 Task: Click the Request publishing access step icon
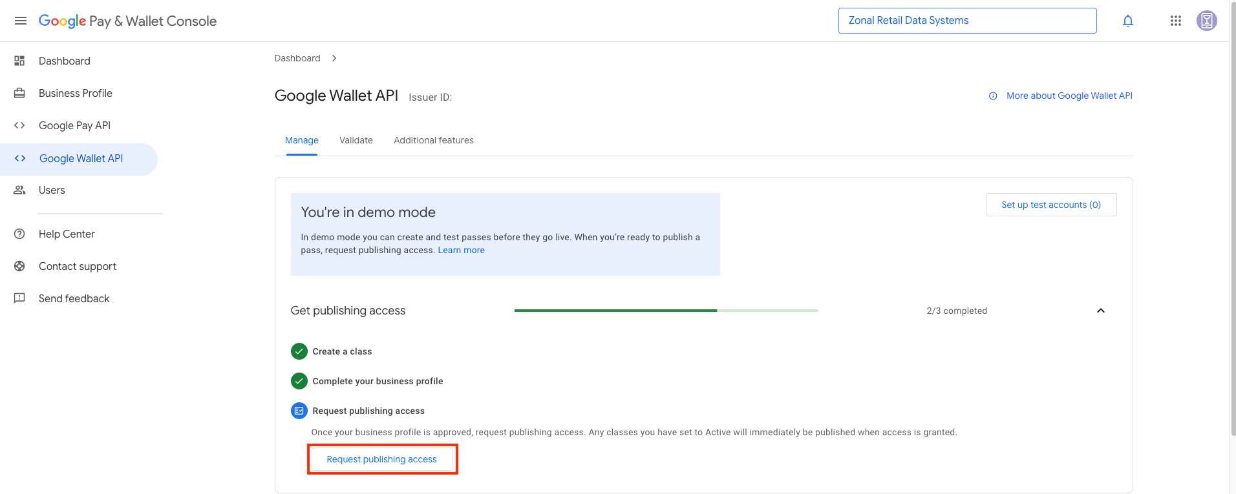[x=299, y=411]
